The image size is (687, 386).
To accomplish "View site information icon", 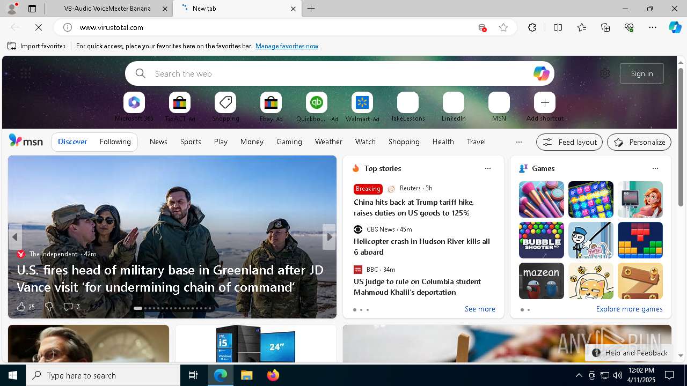I will pos(68,27).
